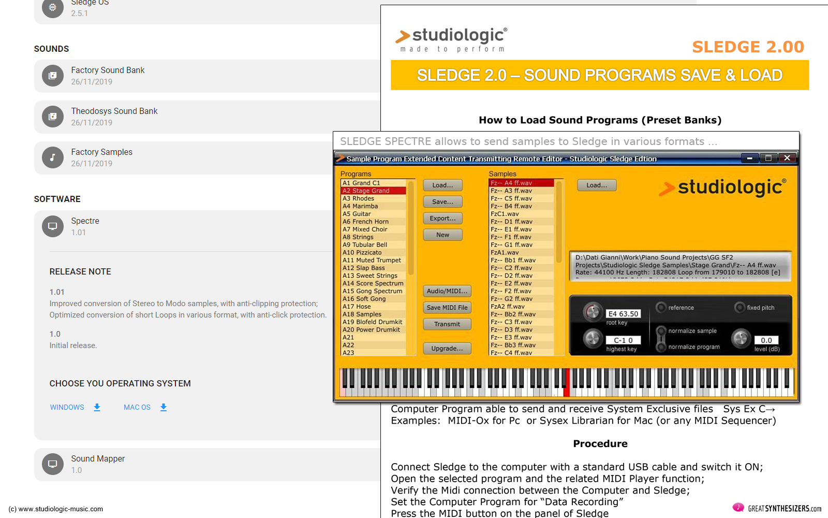Select program A15 Gong Spectrum
The height and width of the screenshot is (518, 828).
pos(374,291)
